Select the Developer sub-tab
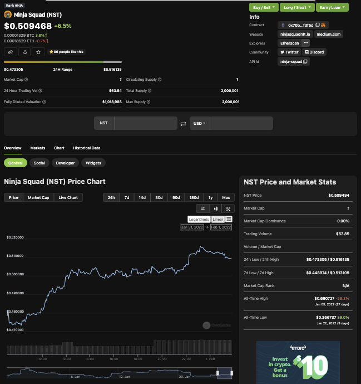This screenshot has height=384, width=361. [65, 163]
